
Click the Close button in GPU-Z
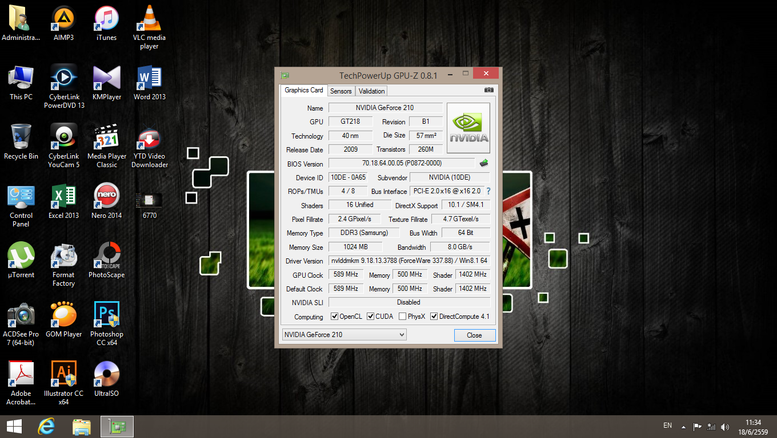click(474, 335)
